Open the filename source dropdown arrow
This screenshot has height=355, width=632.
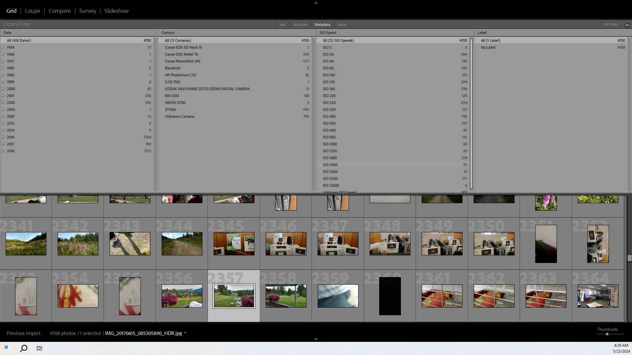(x=185, y=333)
